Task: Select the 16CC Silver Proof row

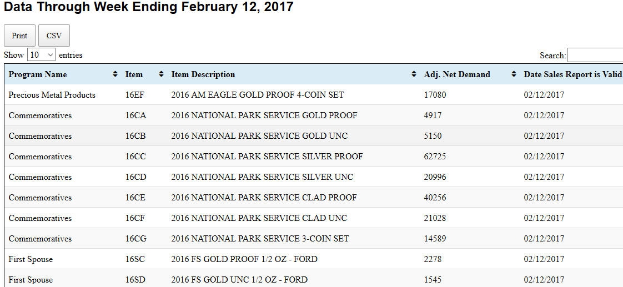Action: tap(314, 157)
